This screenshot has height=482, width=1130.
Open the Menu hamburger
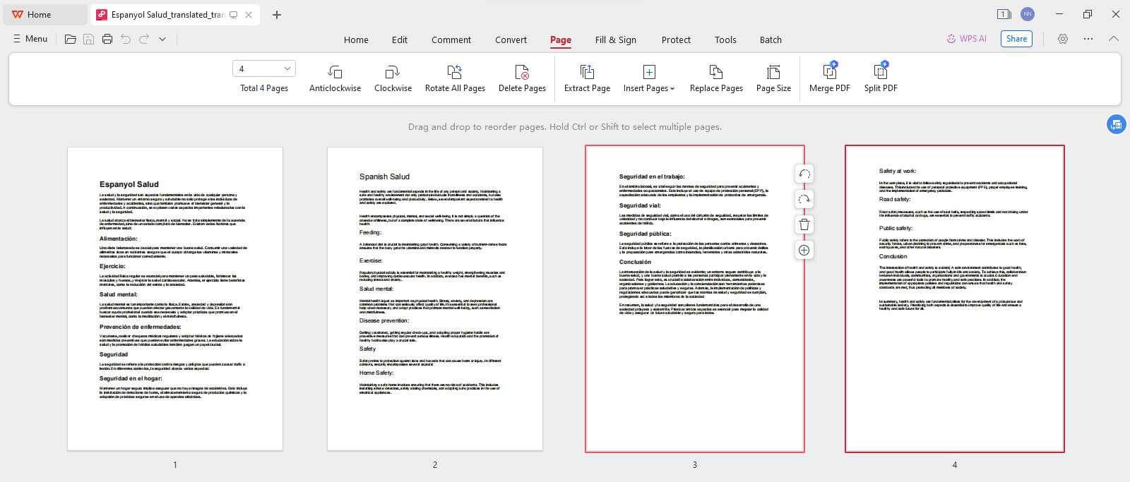click(30, 39)
